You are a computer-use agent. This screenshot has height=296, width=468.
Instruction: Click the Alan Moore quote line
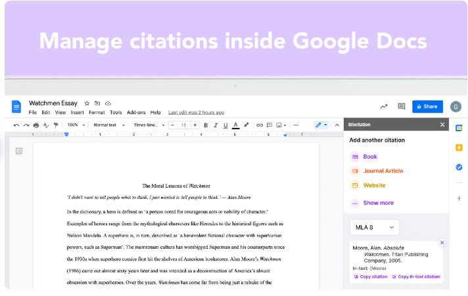tap(159, 198)
